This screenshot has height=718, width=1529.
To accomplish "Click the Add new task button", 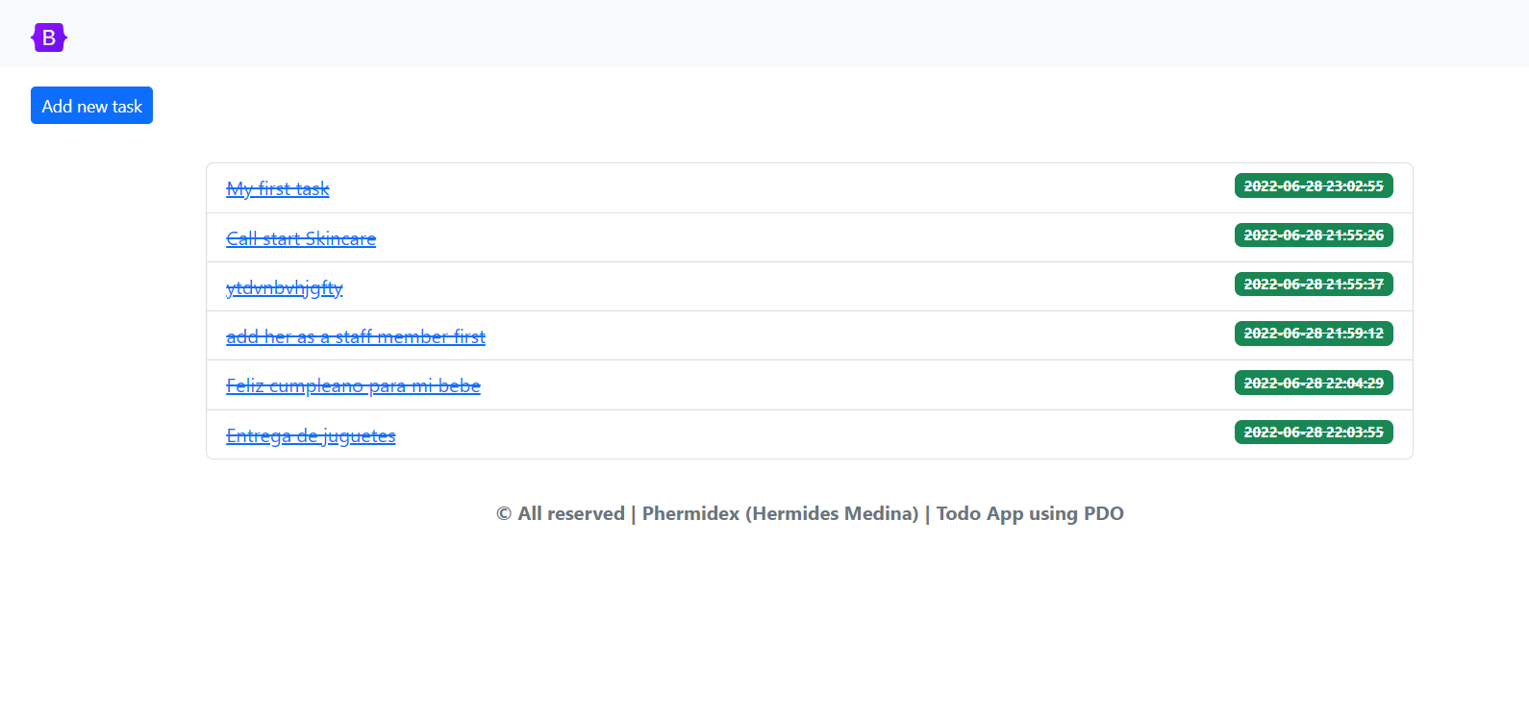I will tap(91, 106).
